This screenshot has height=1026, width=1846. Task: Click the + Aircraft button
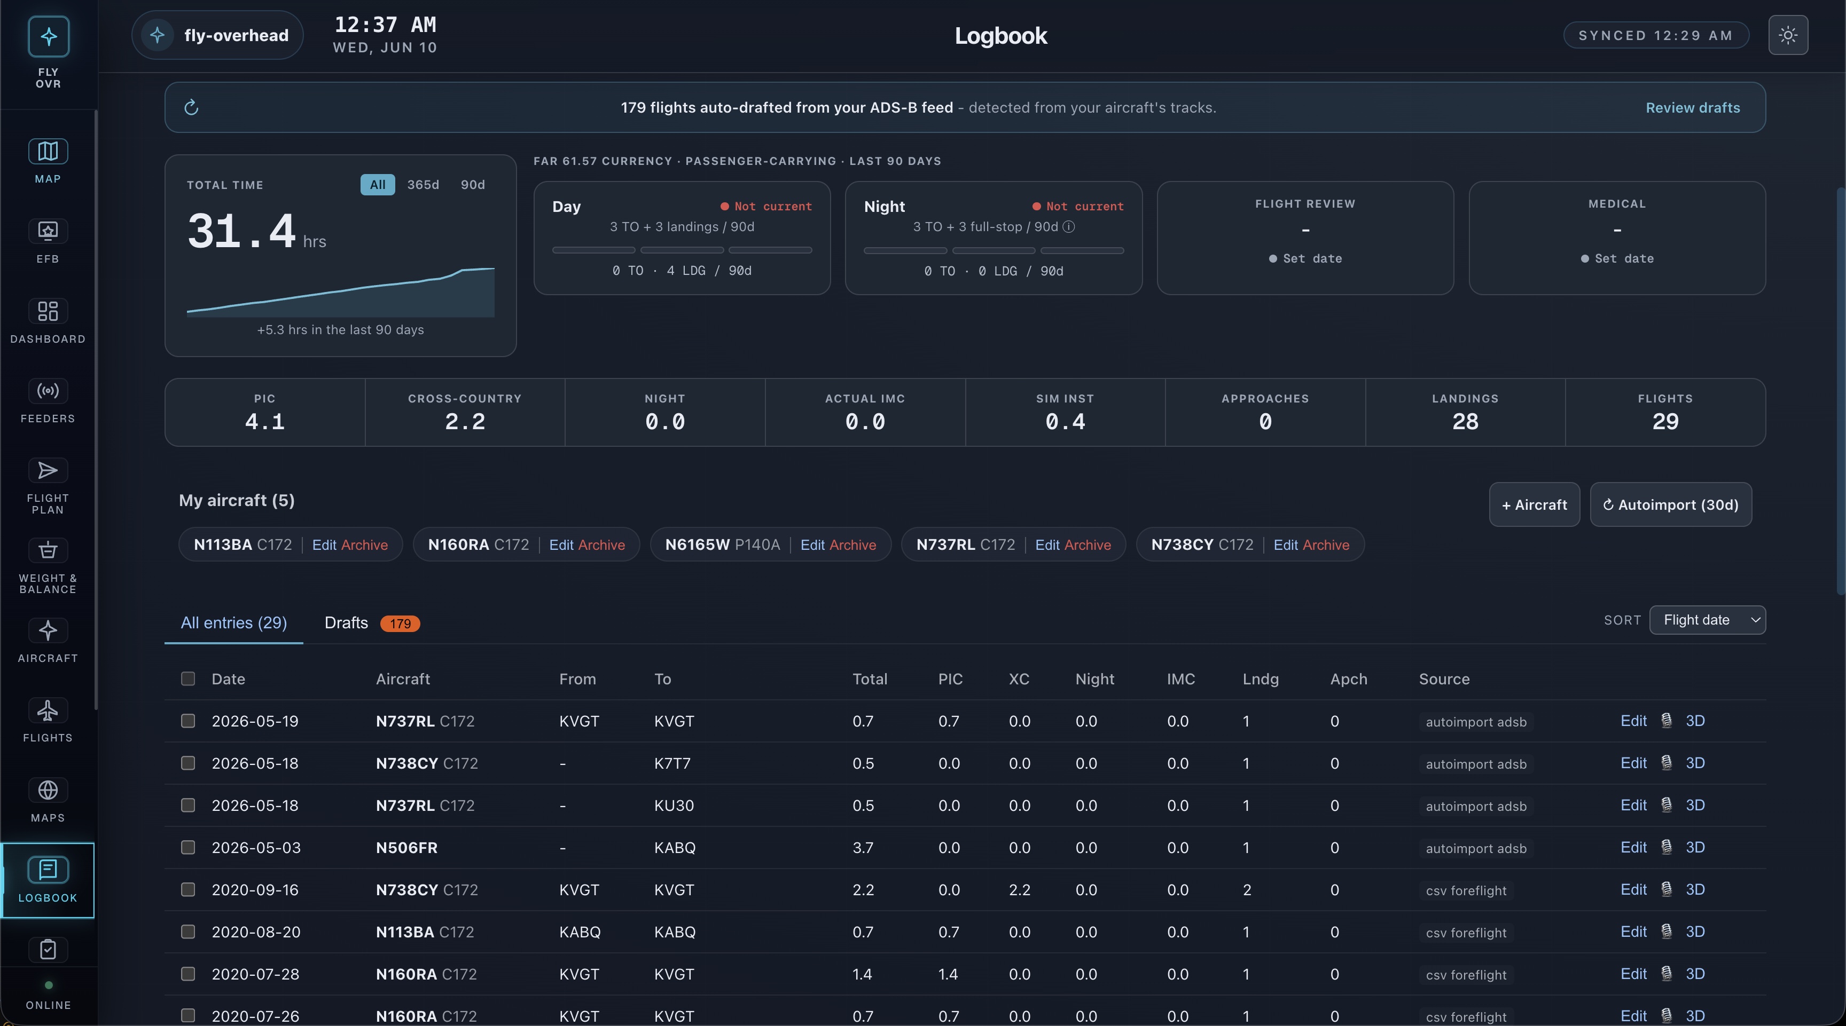pos(1534,505)
